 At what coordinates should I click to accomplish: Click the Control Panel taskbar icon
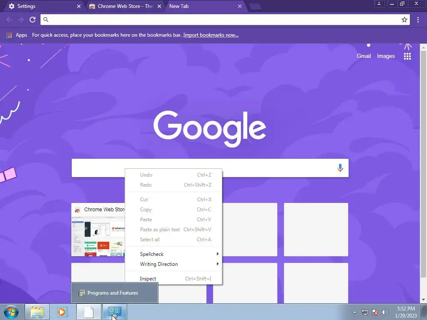(x=114, y=312)
